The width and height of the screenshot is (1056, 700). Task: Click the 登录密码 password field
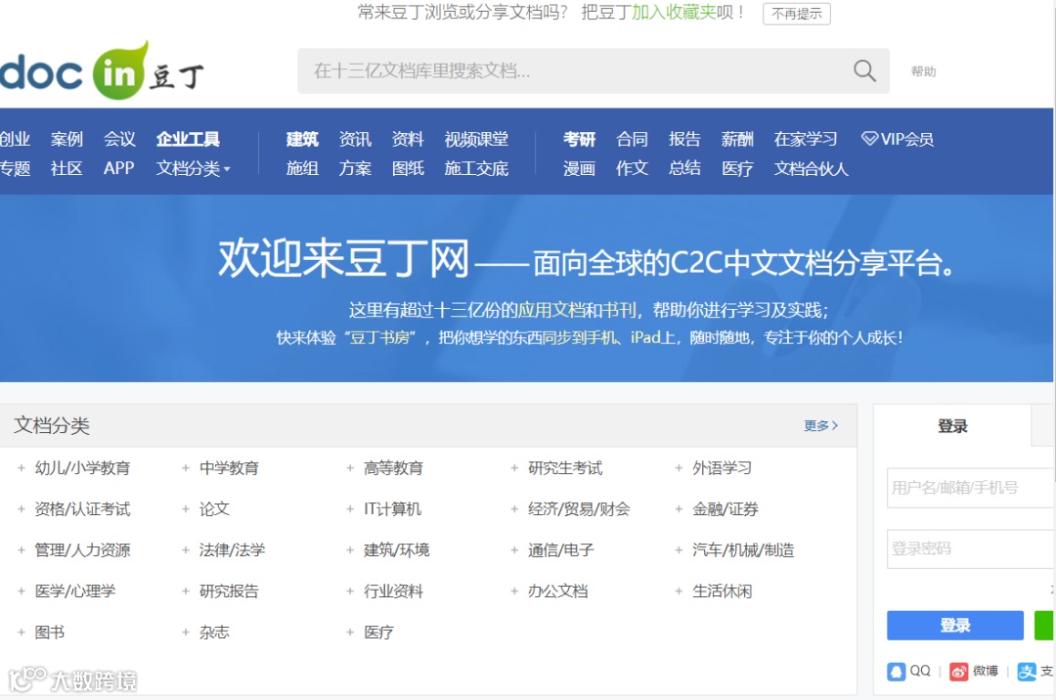pos(971,548)
